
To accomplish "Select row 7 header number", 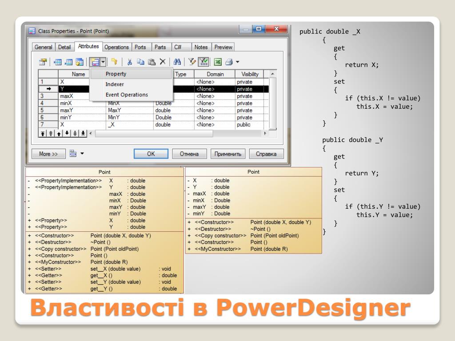I will (48, 125).
